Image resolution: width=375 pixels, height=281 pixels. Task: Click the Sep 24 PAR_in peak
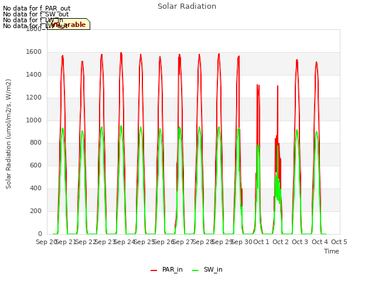click(121, 53)
